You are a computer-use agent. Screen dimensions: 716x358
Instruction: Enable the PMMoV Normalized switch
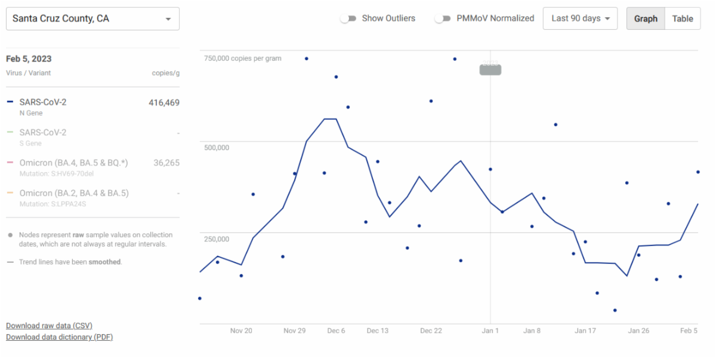[442, 18]
